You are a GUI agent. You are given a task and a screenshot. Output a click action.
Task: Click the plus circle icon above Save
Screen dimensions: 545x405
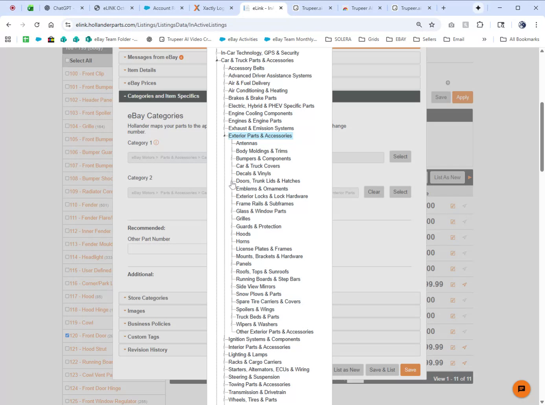point(448,83)
